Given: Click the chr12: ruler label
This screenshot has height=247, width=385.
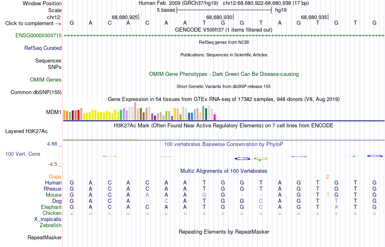Looking at the screenshot, I should pyautogui.click(x=54, y=17).
